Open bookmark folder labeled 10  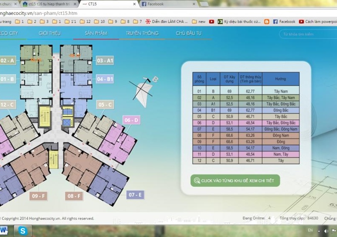coord(100,22)
